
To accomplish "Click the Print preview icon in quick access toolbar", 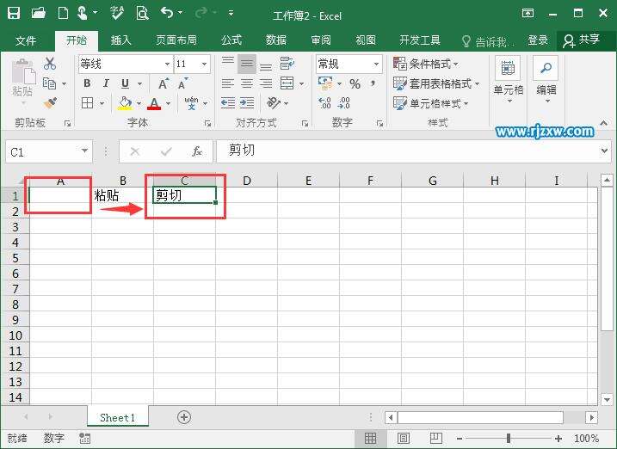I will (143, 14).
